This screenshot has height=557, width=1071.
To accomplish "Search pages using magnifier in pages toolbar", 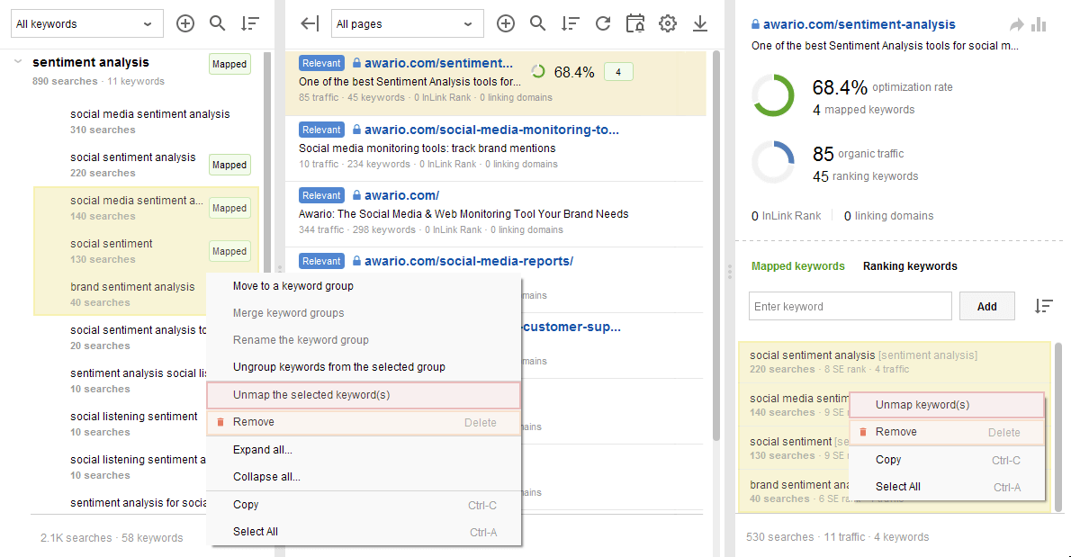I will tap(537, 24).
